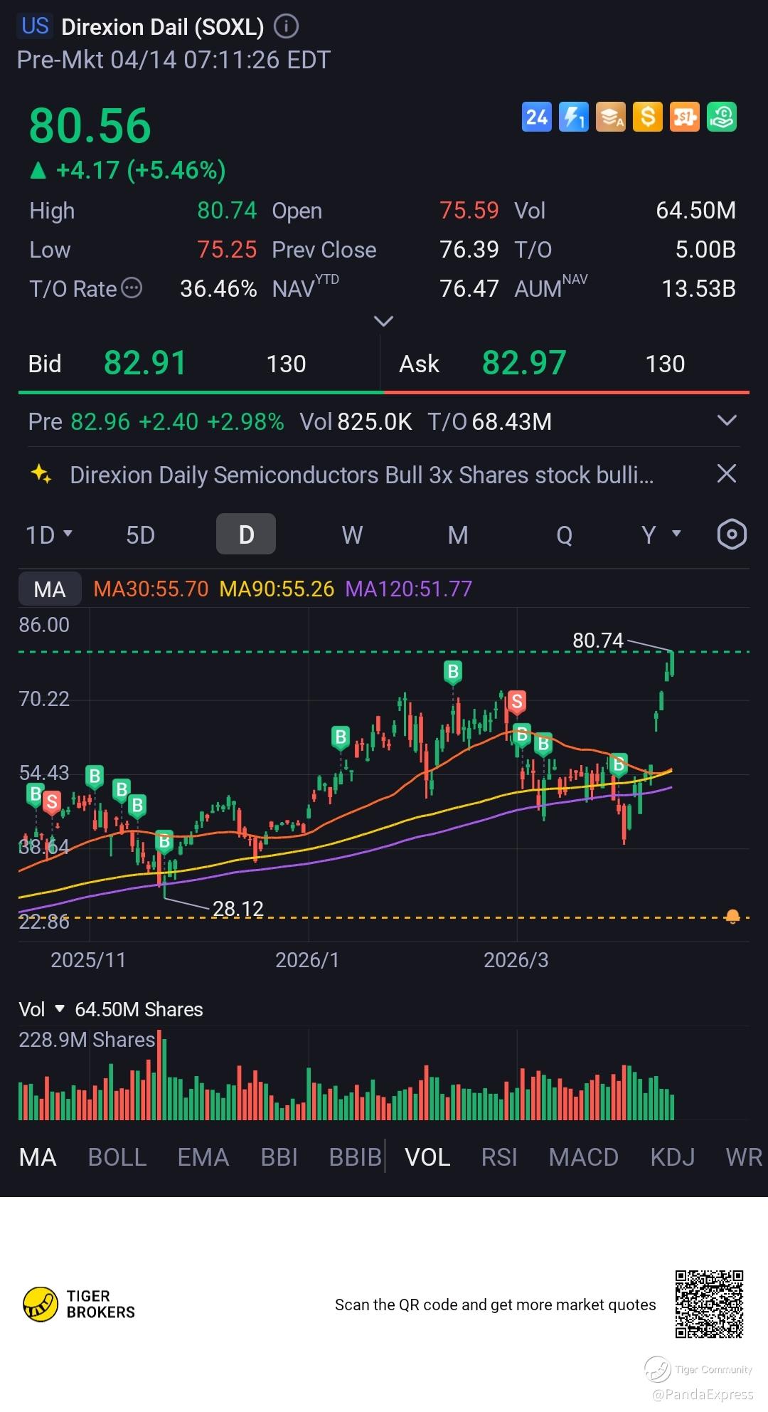This screenshot has width=768, height=1412.
Task: Select the 5D chart period
Action: pos(140,534)
